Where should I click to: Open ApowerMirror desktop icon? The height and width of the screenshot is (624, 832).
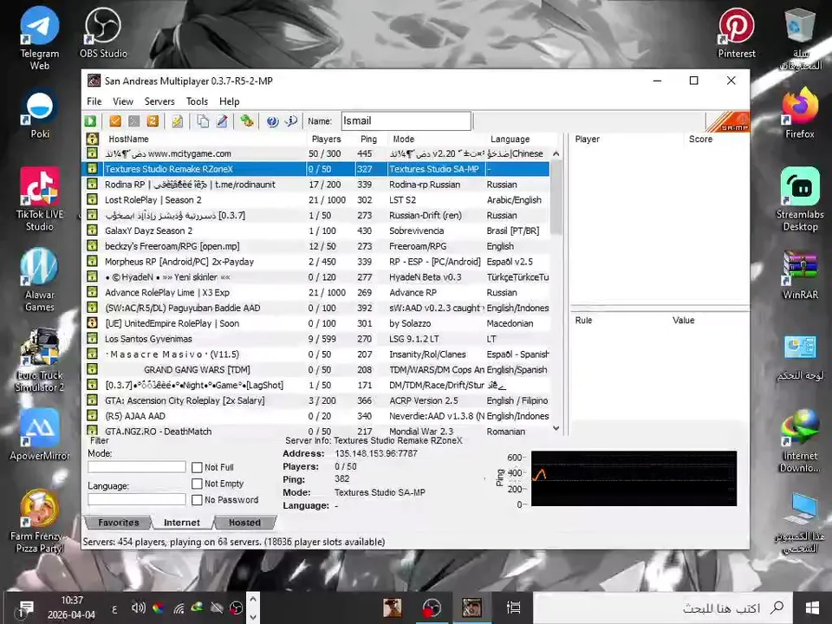point(40,435)
